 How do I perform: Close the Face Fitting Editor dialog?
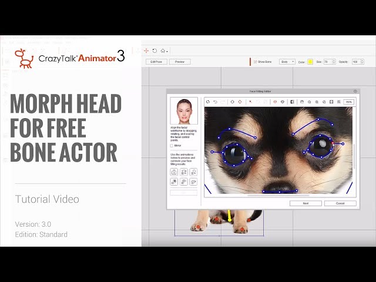(x=355, y=92)
